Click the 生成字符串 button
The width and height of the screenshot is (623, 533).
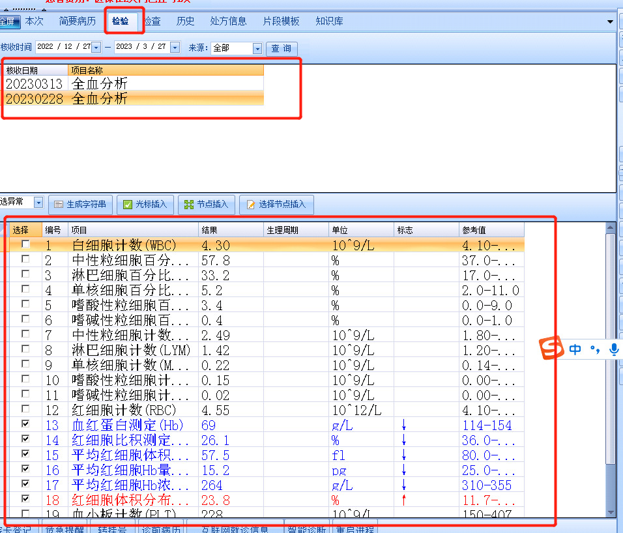click(81, 205)
